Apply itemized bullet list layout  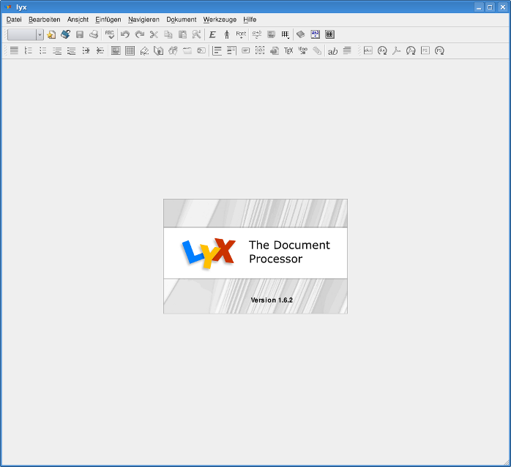[42, 50]
